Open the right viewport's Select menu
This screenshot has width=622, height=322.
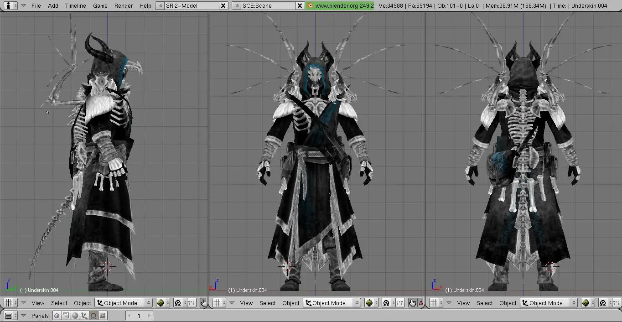click(484, 303)
